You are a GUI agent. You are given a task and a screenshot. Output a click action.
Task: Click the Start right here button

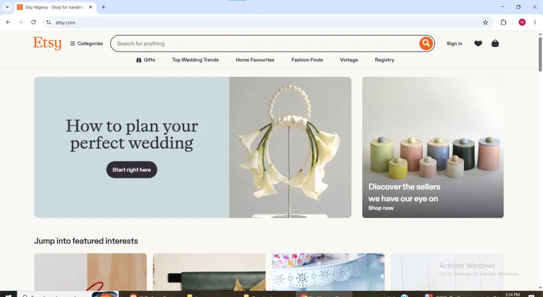[x=132, y=170]
